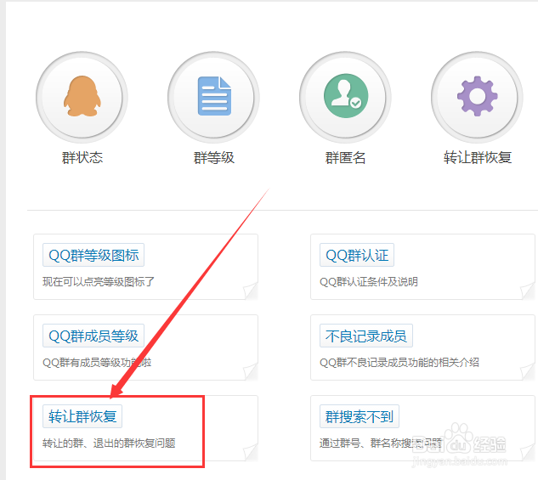This screenshot has height=480, width=538.
Task: Click description QQ群有成员等级功能啦
Action: pos(97,363)
